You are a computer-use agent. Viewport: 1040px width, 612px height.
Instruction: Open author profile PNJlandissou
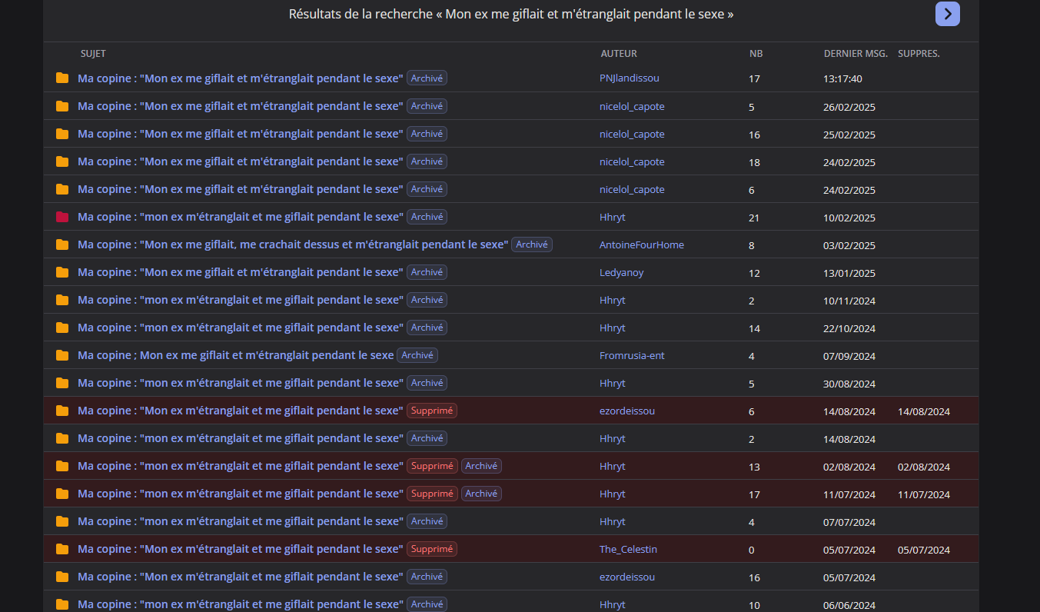(x=629, y=78)
